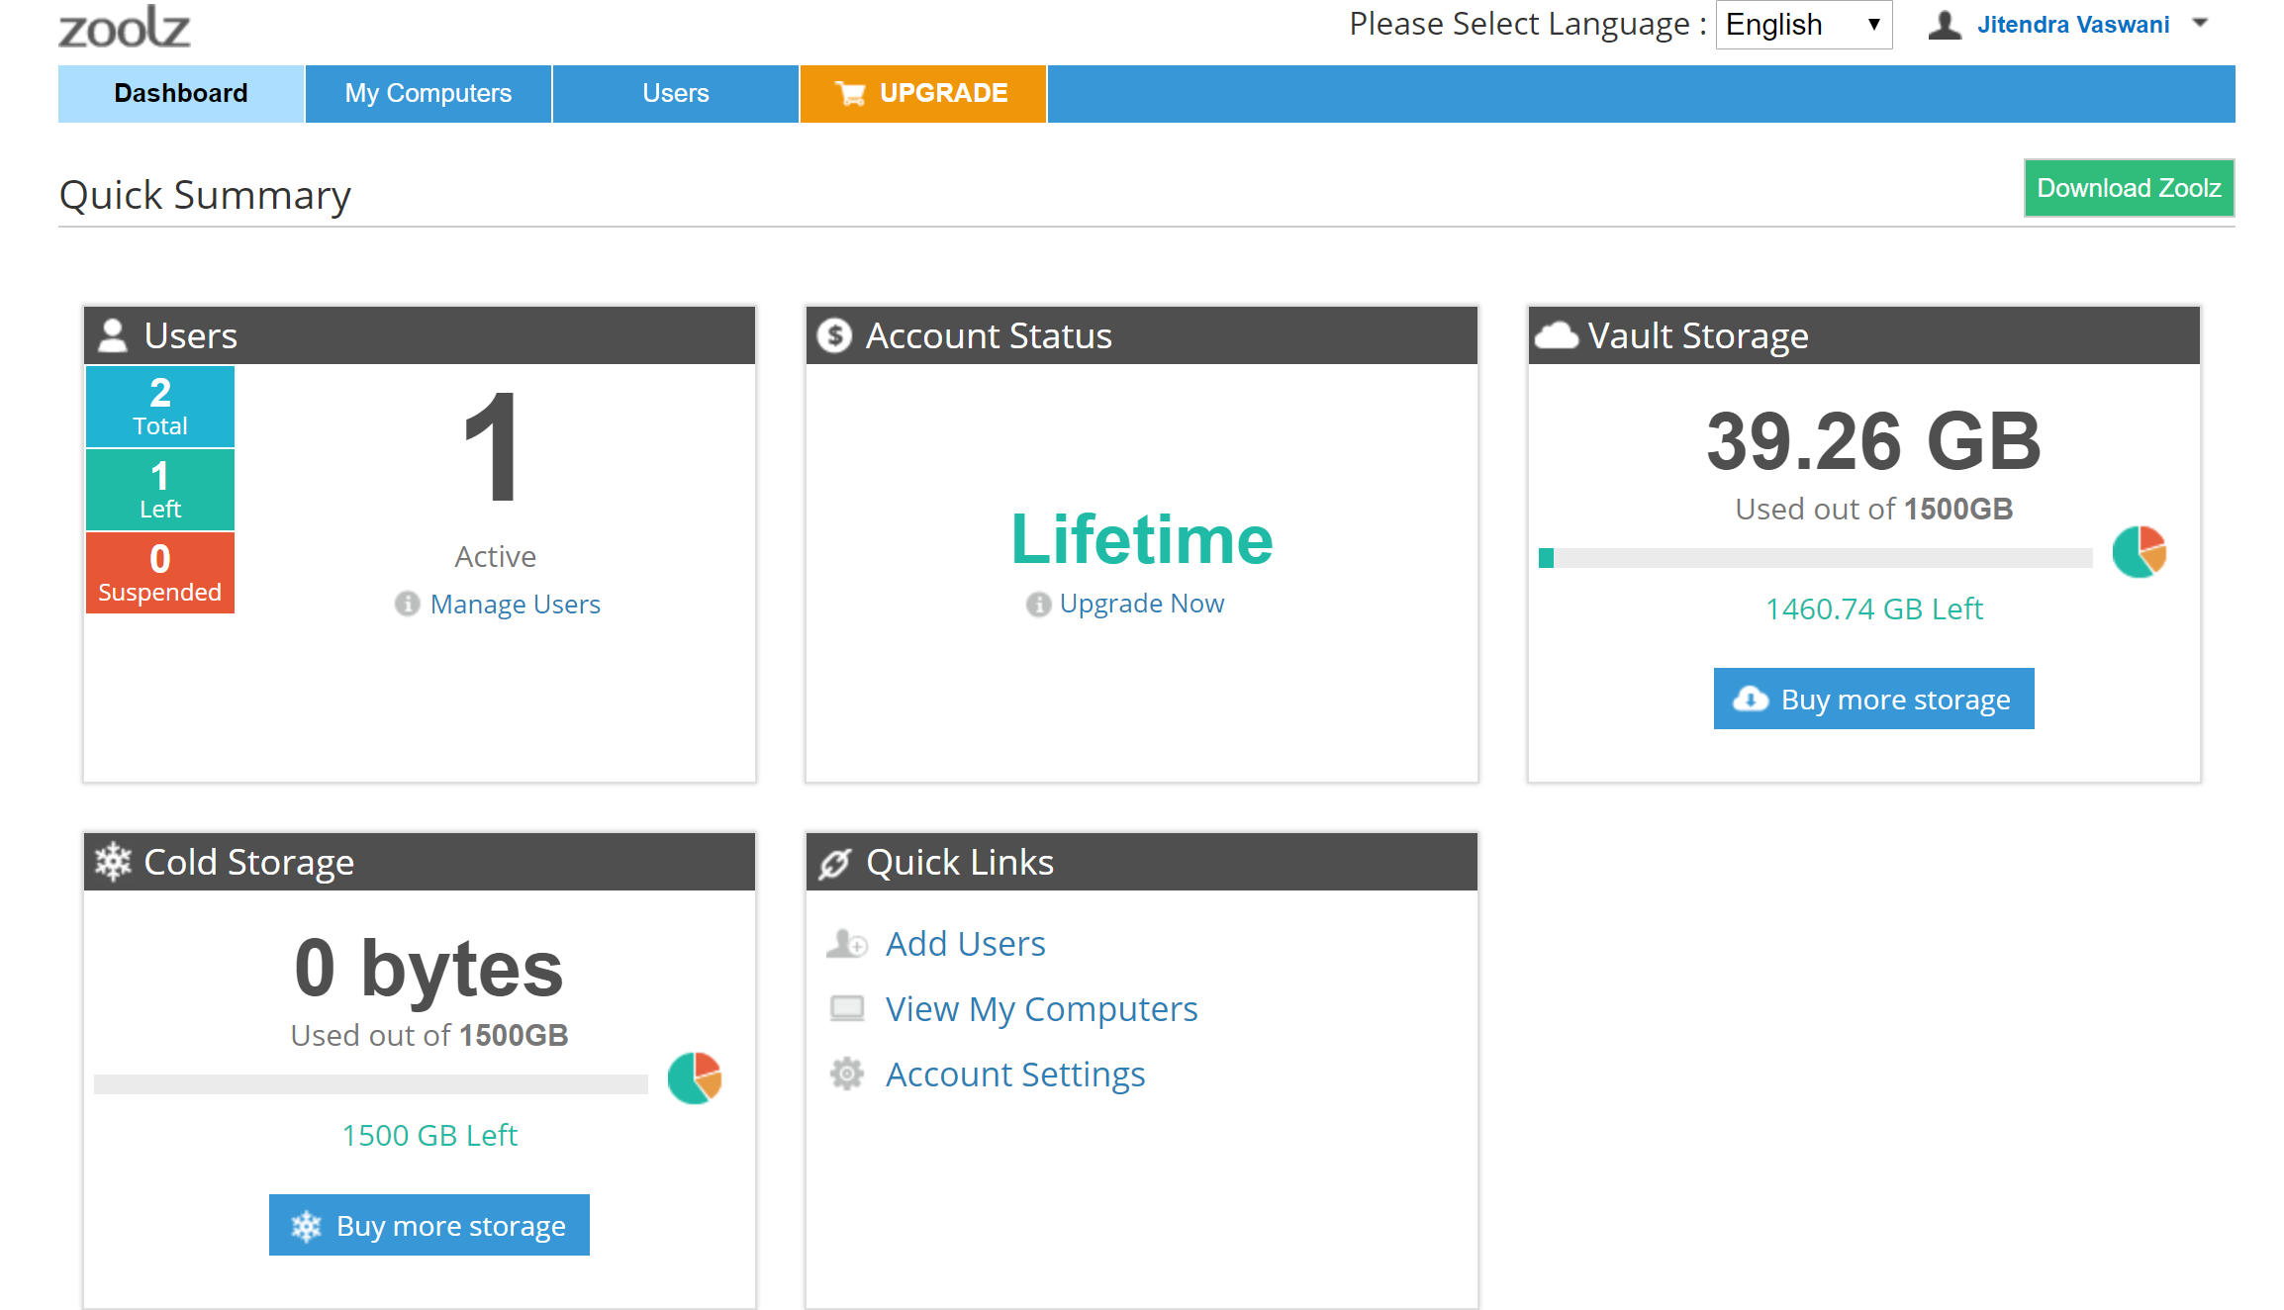Click the Add Users person icon
The height and width of the screenshot is (1310, 2284).
point(847,944)
